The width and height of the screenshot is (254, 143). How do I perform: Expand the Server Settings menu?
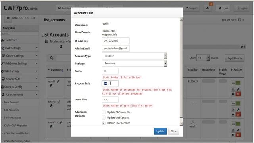19,56
